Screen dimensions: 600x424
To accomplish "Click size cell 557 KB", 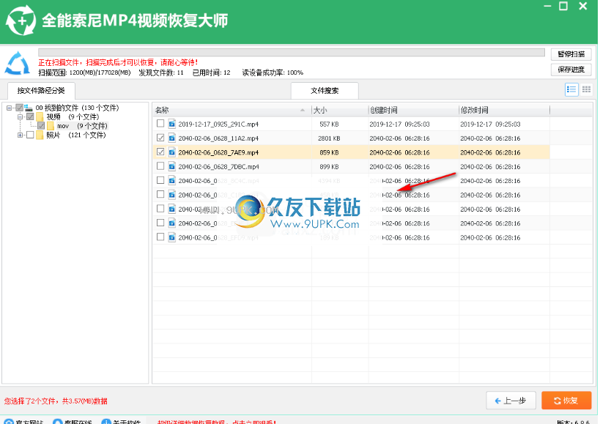I will pyautogui.click(x=329, y=124).
